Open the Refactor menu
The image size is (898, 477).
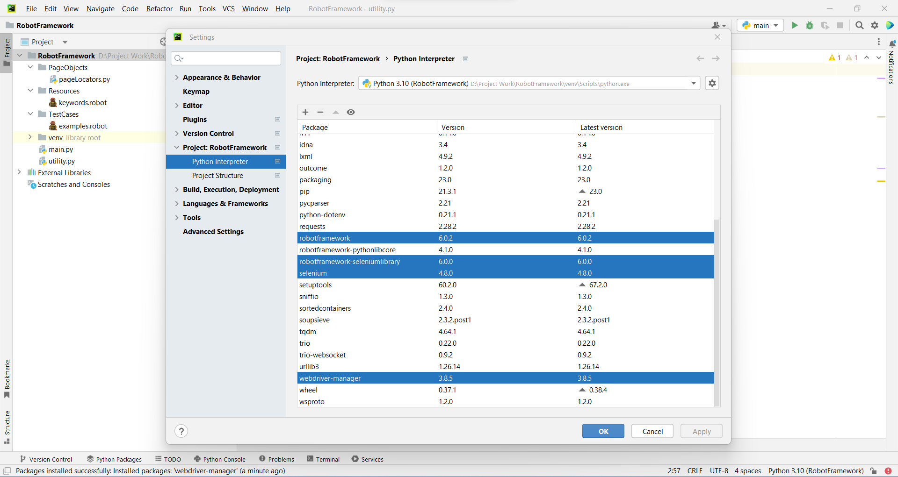pyautogui.click(x=159, y=8)
